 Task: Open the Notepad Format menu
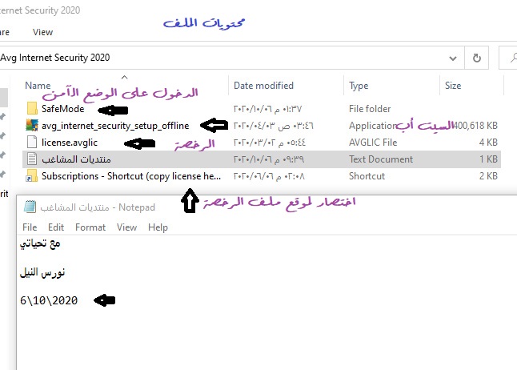coord(90,227)
